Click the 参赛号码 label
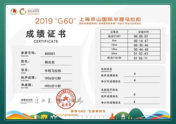The height and width of the screenshot is (124, 176). tap(28, 53)
